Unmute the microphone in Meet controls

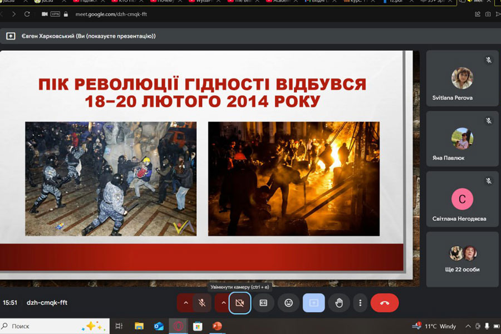point(202,303)
